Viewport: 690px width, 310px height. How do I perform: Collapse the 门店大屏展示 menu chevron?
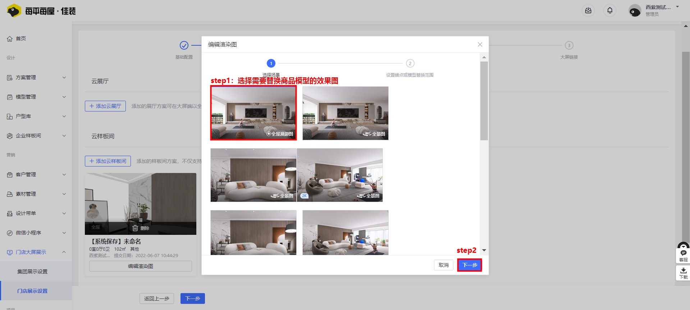point(64,252)
